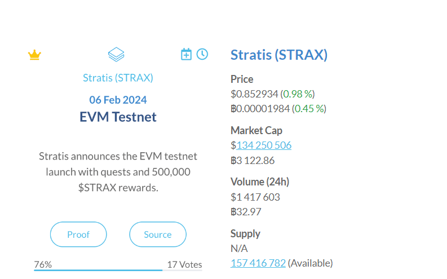Select the 0.98 % price change
447x279 pixels.
point(298,94)
